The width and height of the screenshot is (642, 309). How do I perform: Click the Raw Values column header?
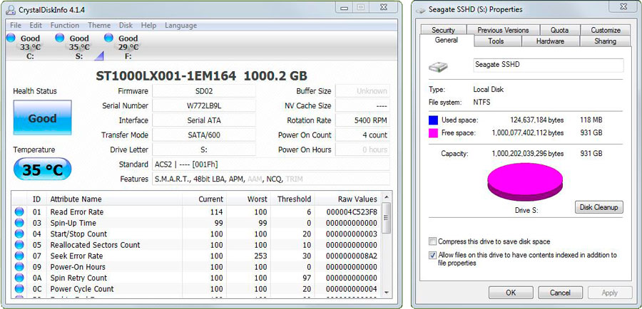click(348, 199)
